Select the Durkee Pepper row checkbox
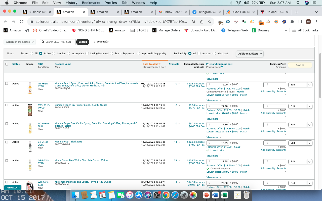322x201 pixels. (7, 105)
